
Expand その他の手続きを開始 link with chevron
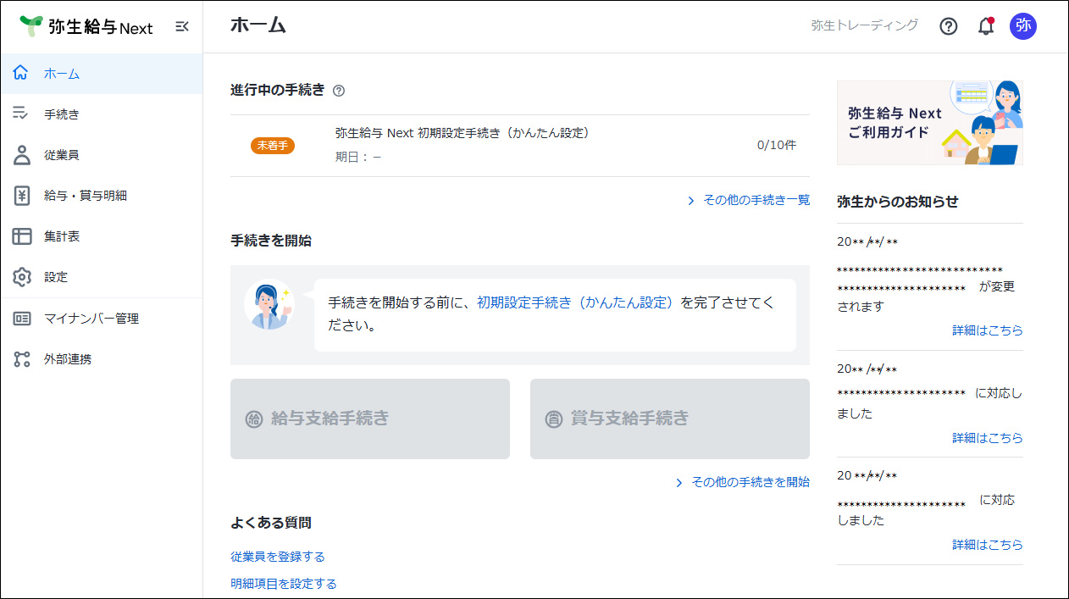click(742, 482)
